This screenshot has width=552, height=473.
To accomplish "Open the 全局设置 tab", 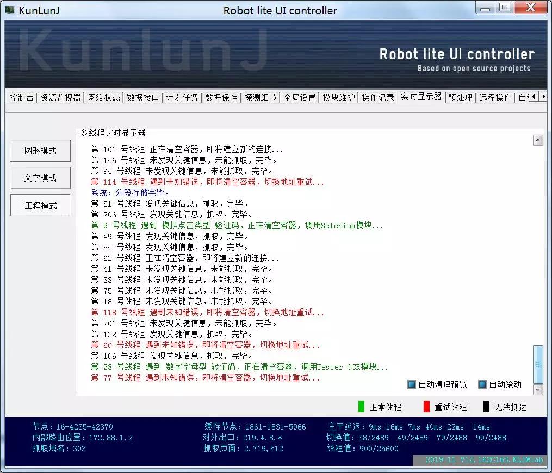I will [x=298, y=98].
